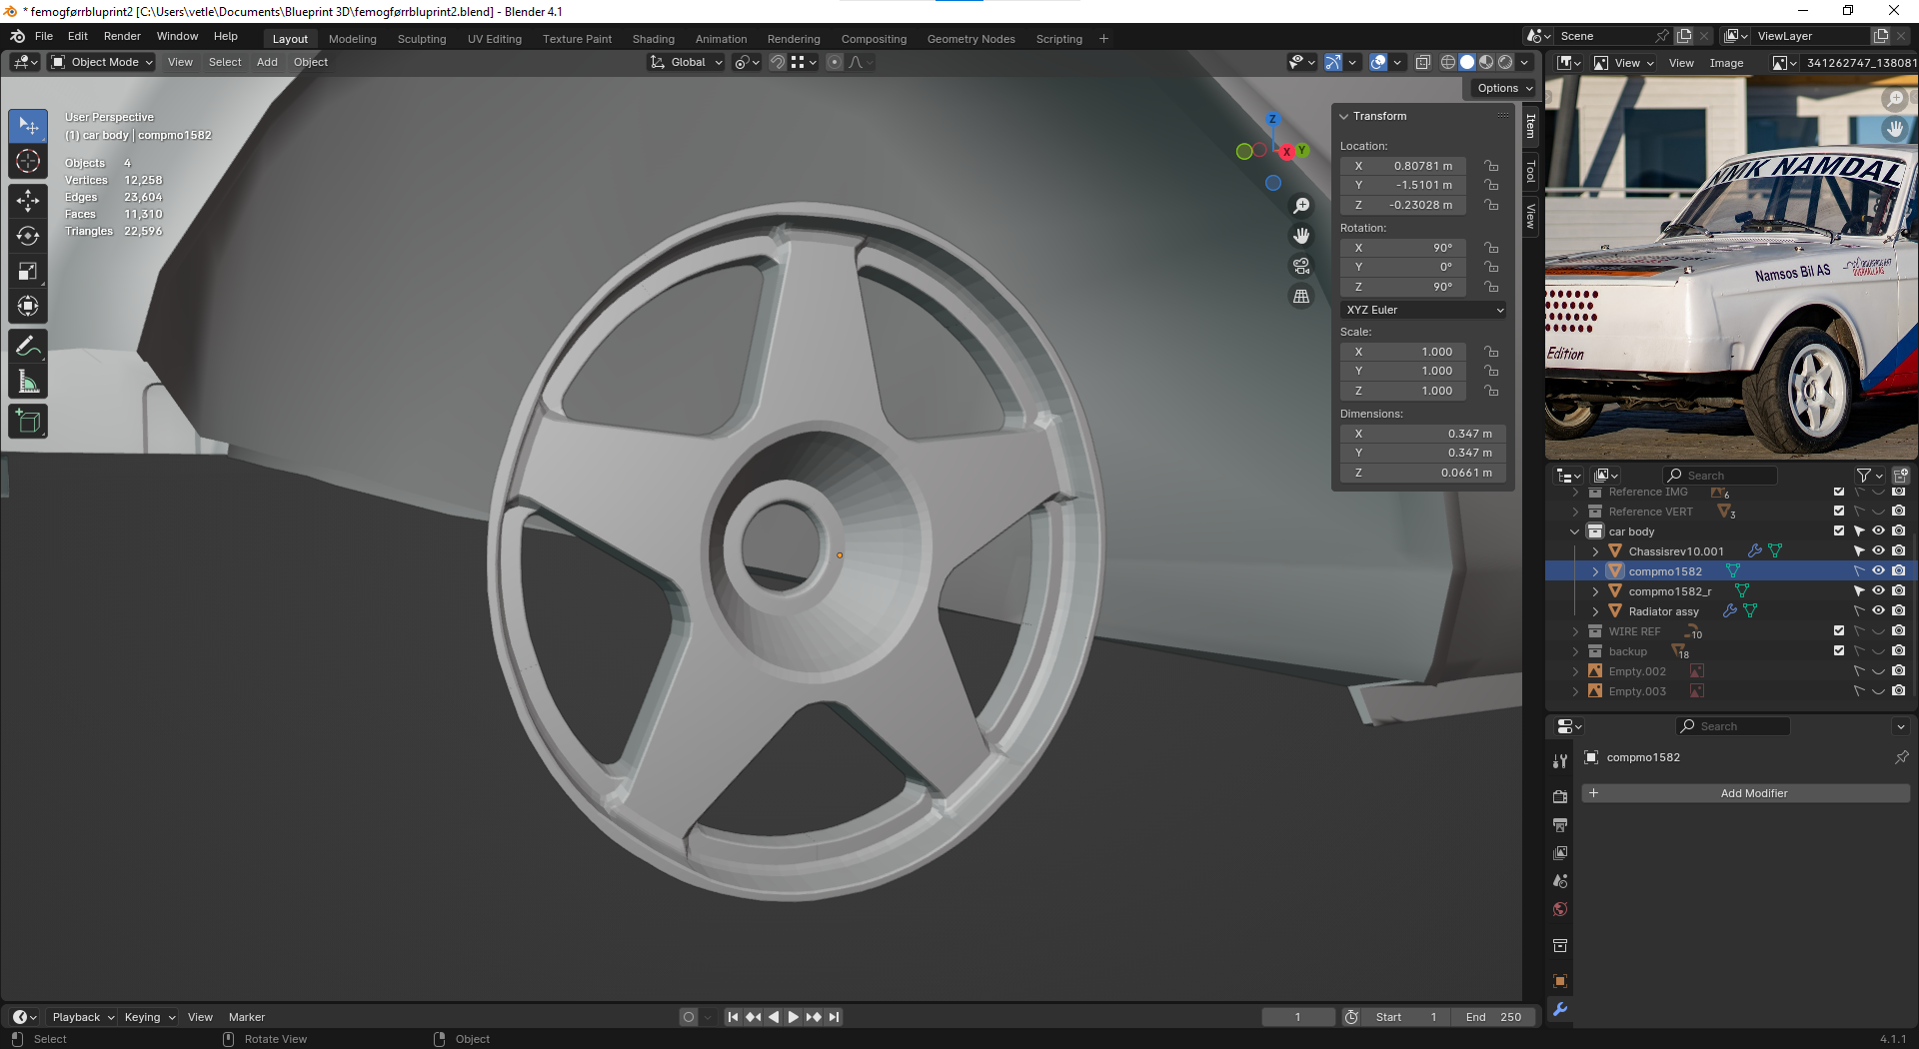Hide Chassisrev10.001 in viewport

pos(1878,550)
